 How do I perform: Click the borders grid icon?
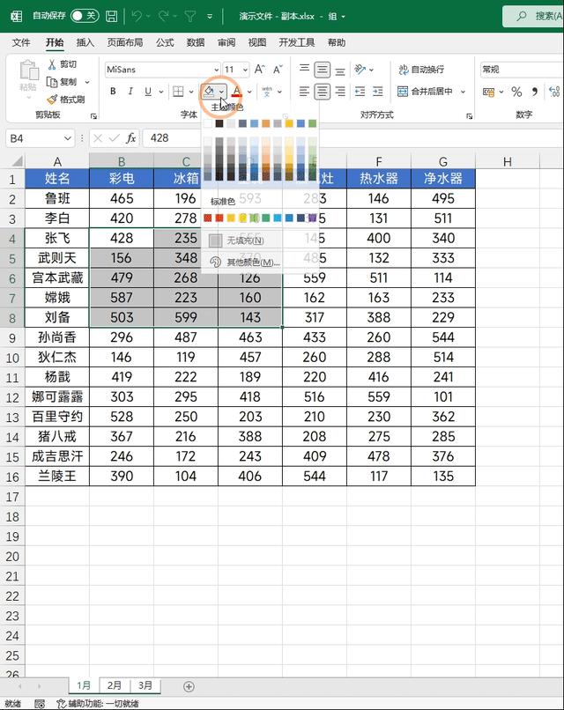(179, 92)
